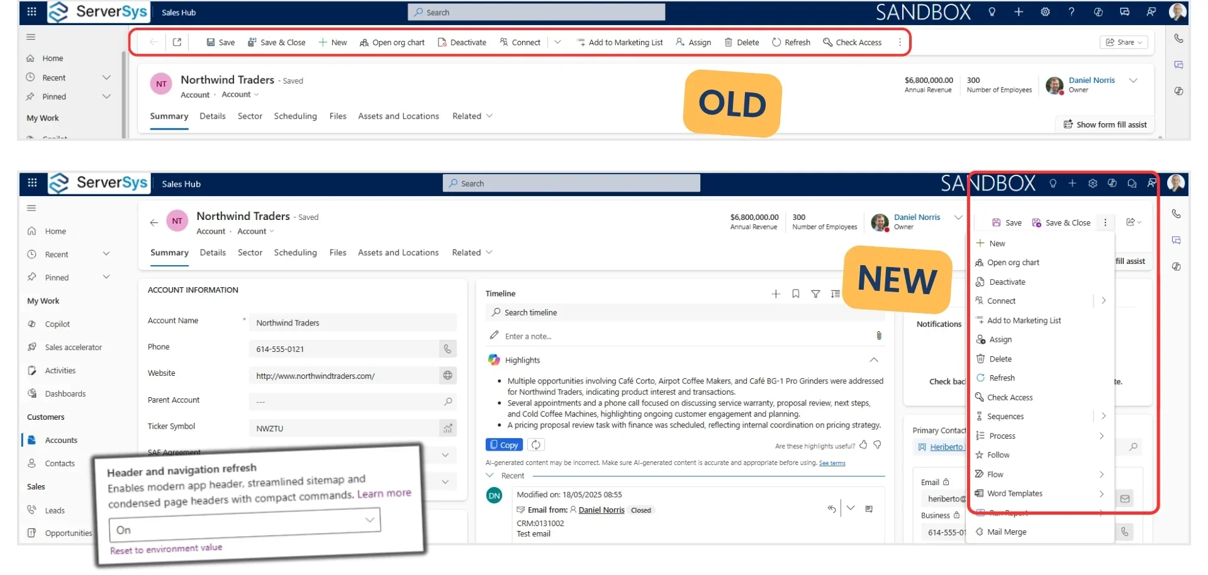Open the On dropdown for header refresh
Viewport: 1208px width, 575px height.
[245, 526]
